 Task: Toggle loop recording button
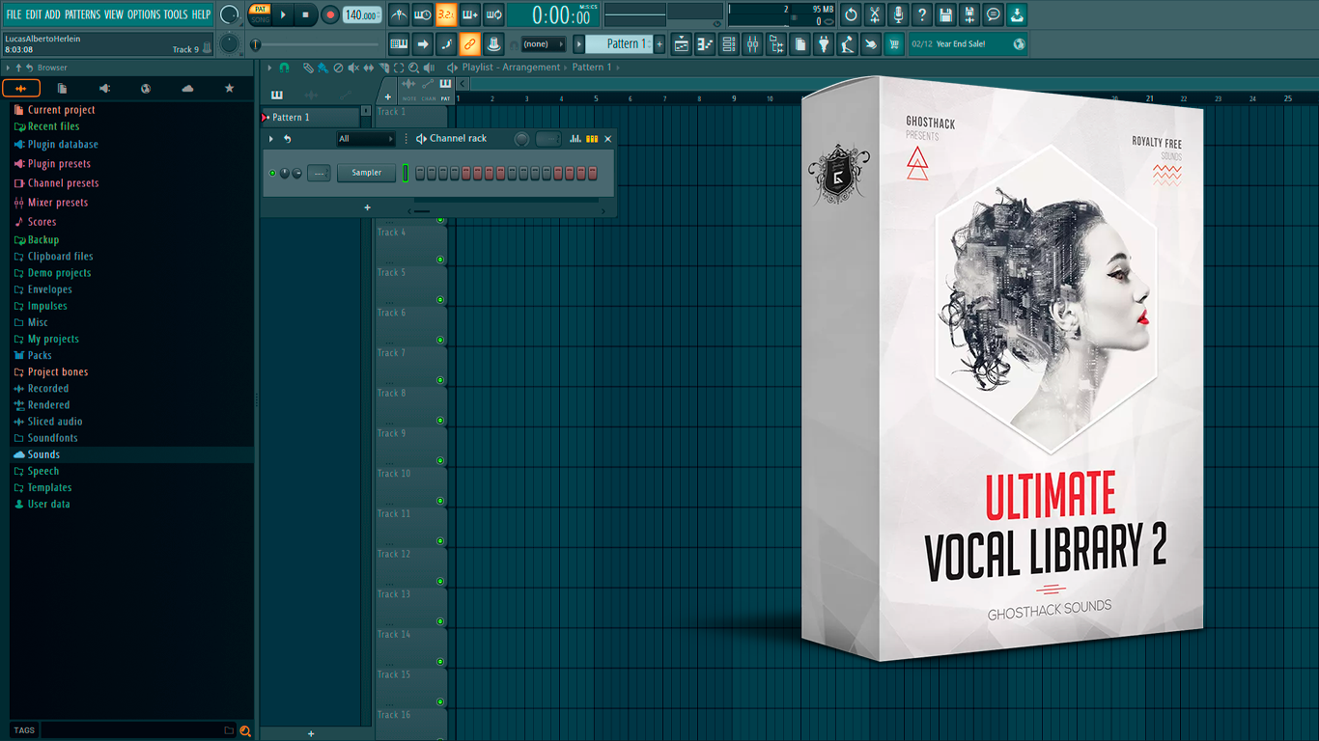point(493,14)
